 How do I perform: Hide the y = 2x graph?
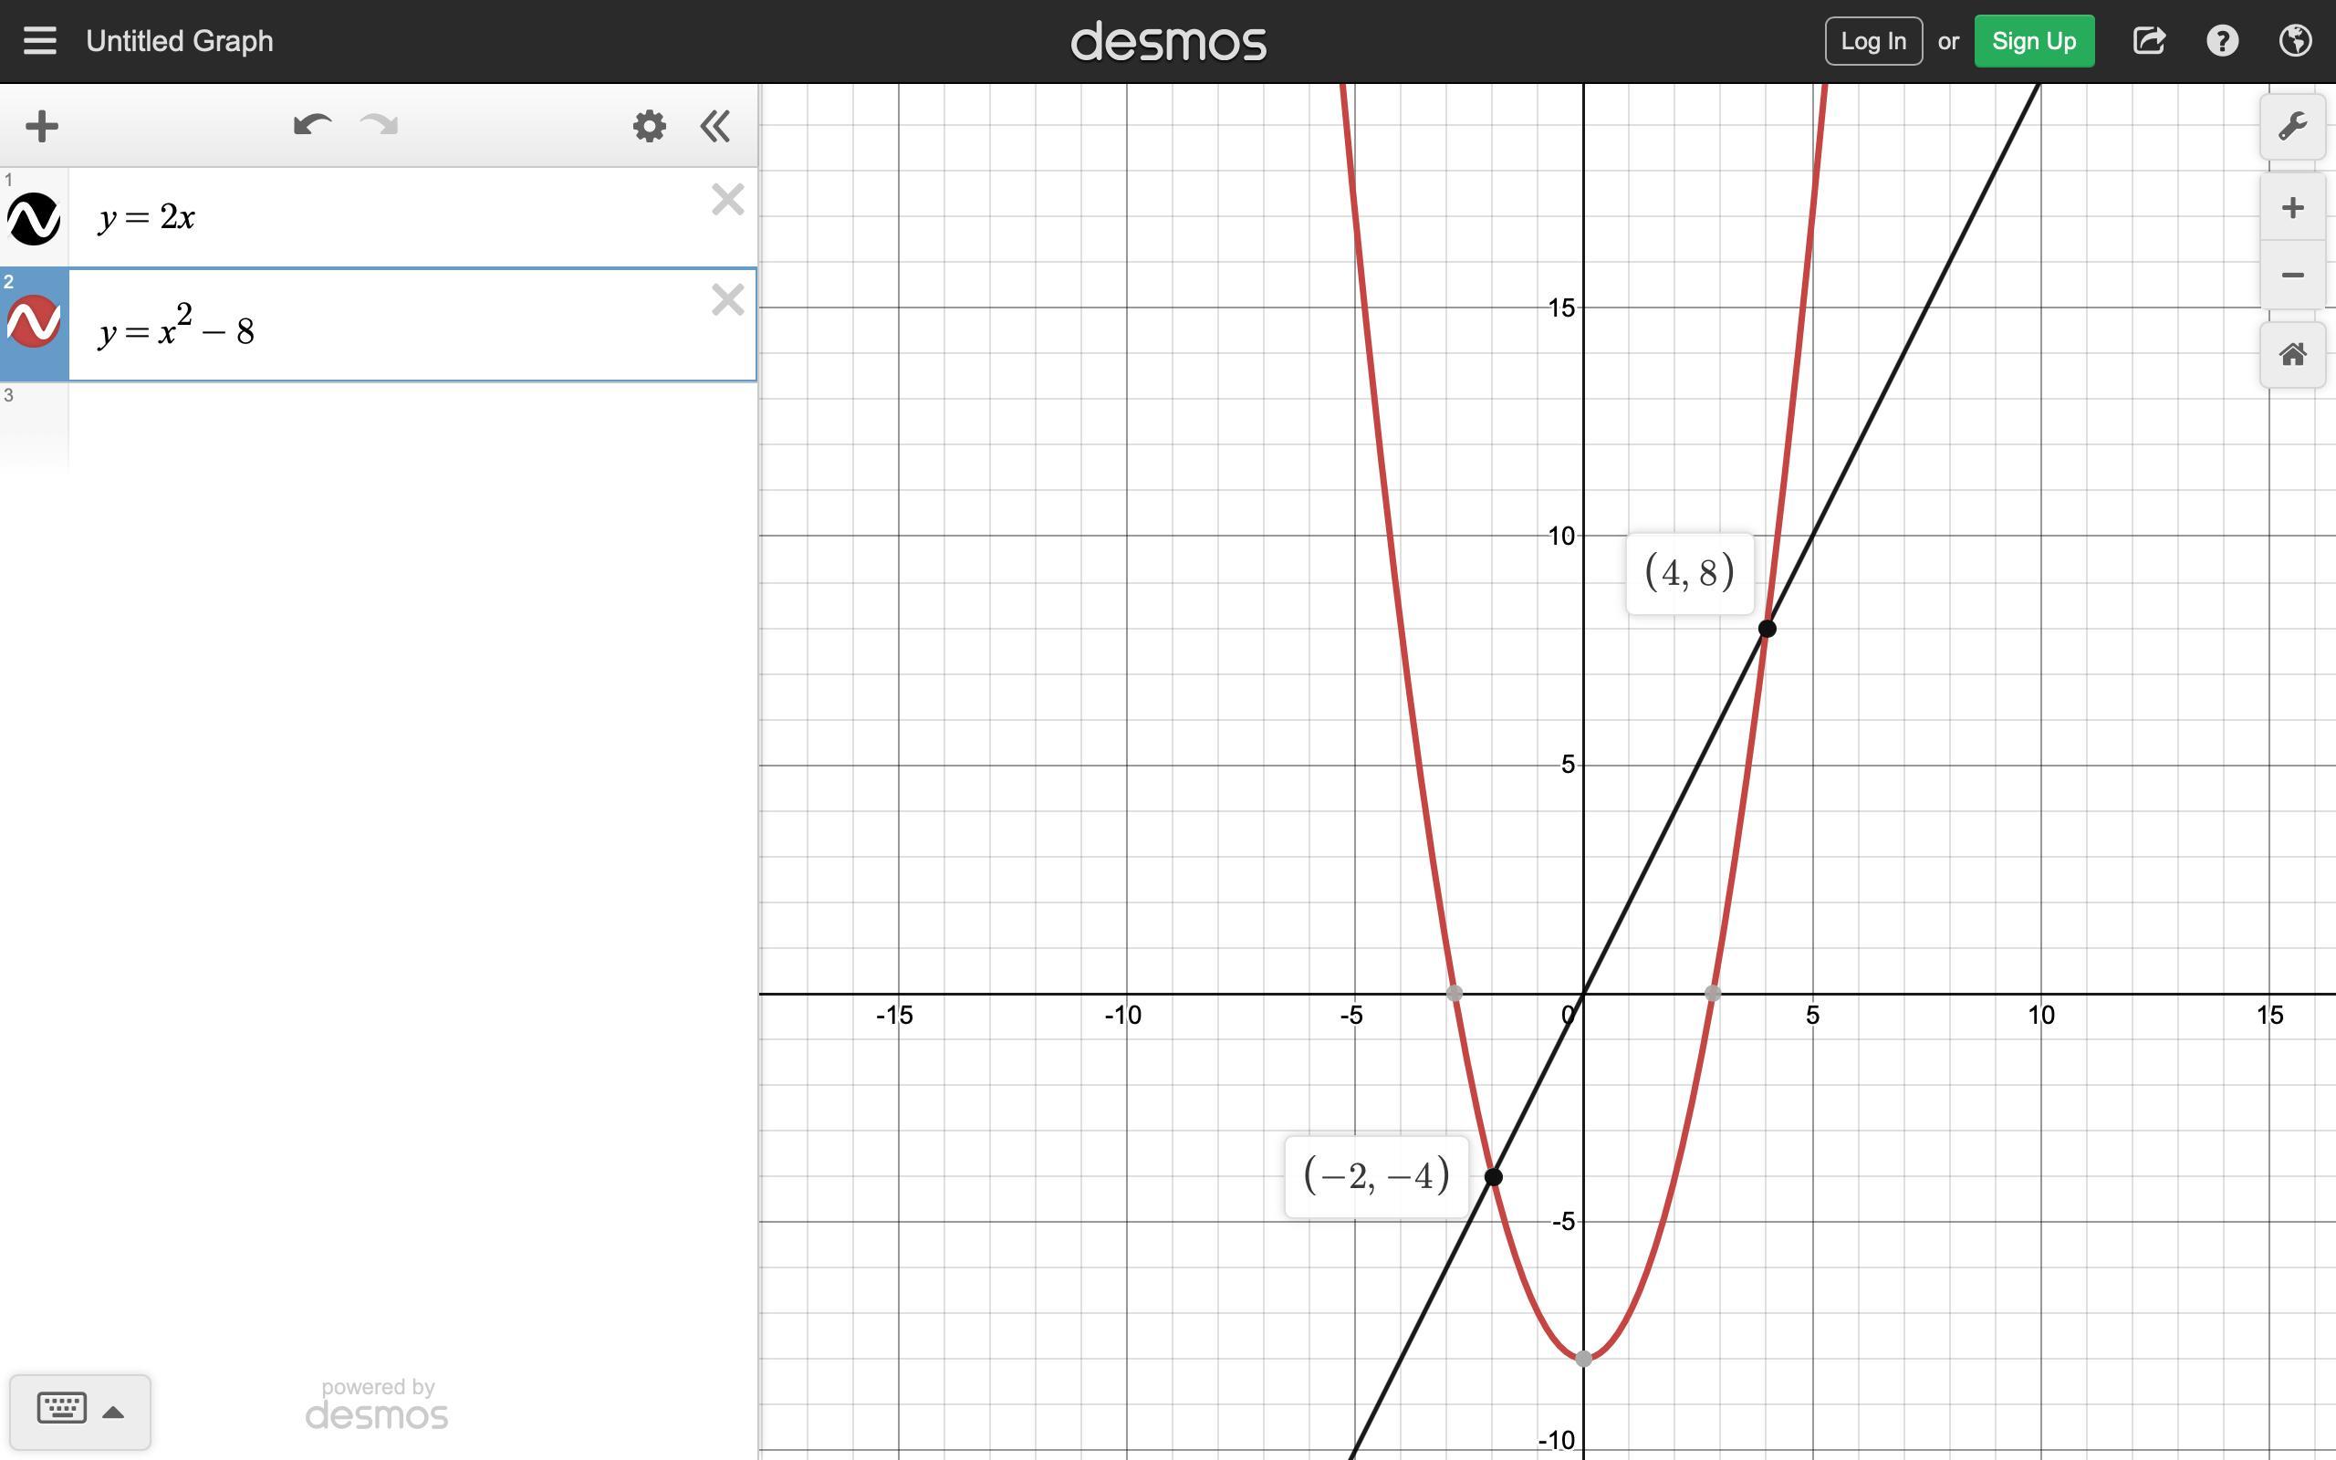pyautogui.click(x=34, y=218)
